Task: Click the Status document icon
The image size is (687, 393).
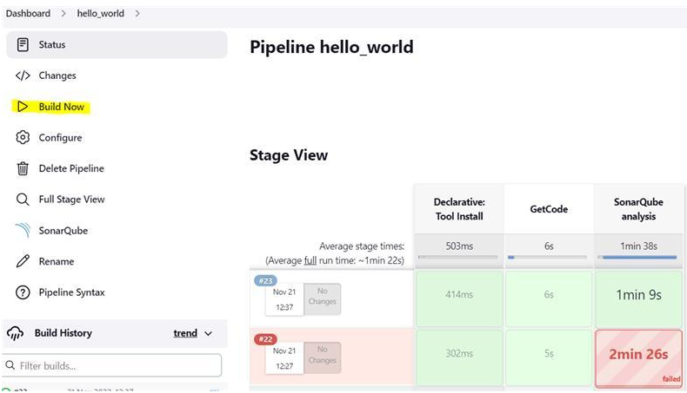Action: [23, 44]
